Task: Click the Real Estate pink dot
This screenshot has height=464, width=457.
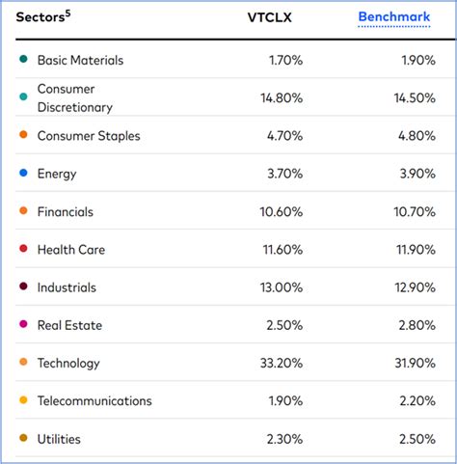Action: (x=23, y=324)
